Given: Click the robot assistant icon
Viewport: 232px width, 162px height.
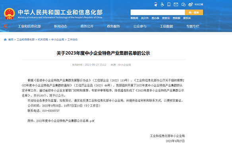Looking at the screenshot, I should pos(155,4).
